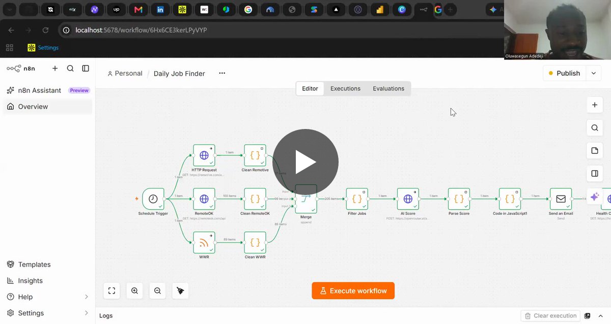Viewport: 611px width, 324px height.
Task: Click the plus icon beside the n8n logo
Action: pos(55,69)
